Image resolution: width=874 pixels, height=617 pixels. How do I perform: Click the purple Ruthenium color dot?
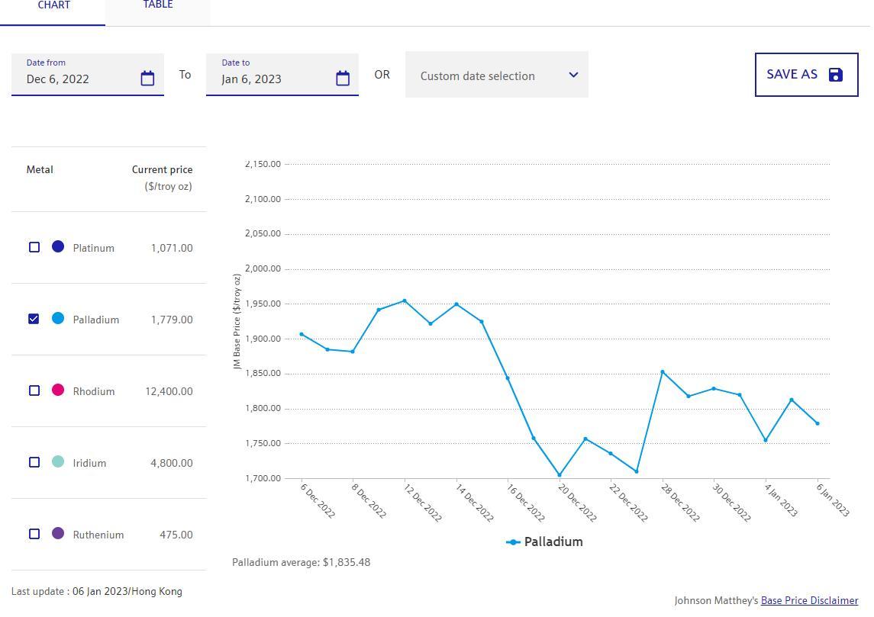[58, 533]
